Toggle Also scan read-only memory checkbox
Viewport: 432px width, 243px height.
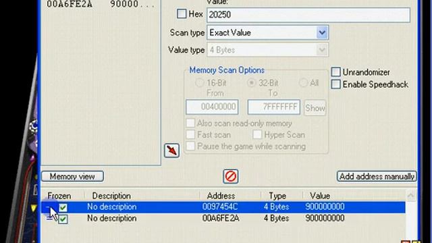point(190,123)
